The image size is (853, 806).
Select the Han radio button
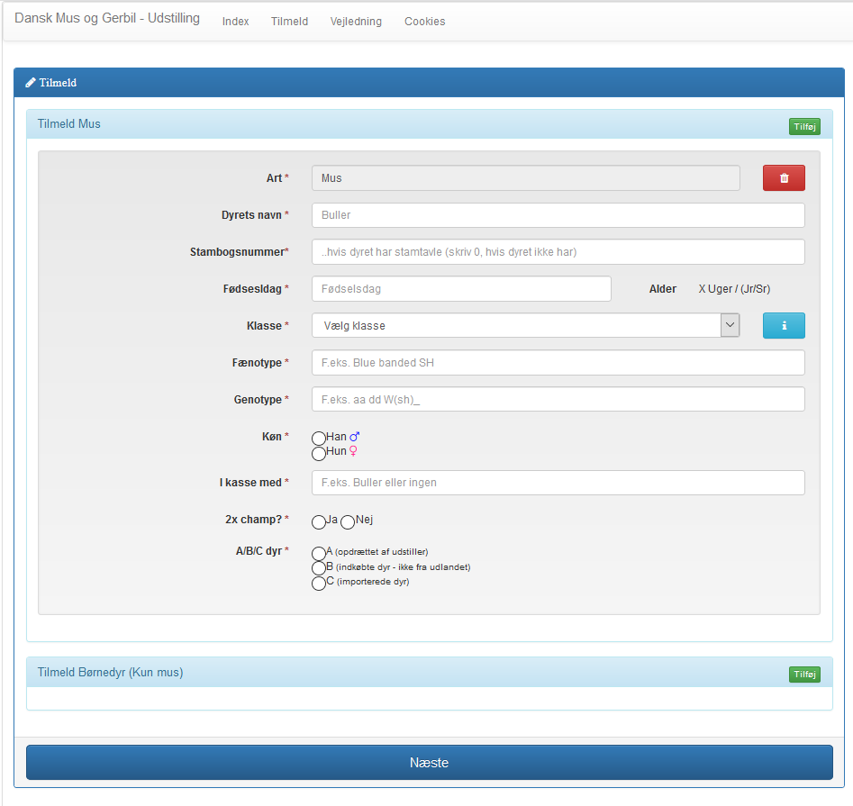coord(319,439)
